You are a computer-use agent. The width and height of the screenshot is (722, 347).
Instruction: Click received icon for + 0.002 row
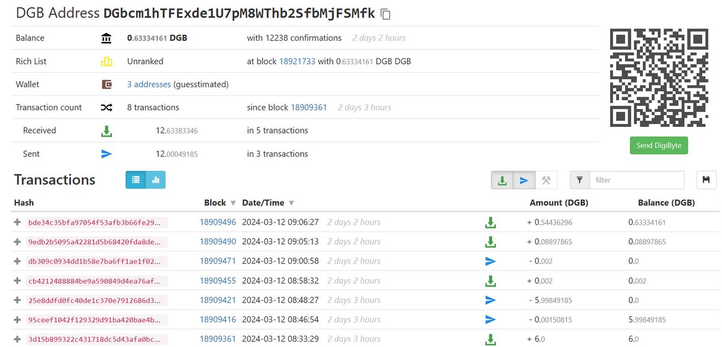tap(490, 281)
